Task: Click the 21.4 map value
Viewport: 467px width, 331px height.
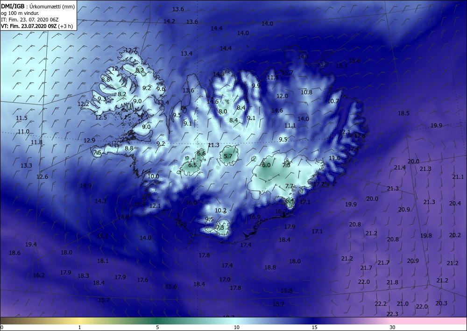Action: tap(400, 167)
